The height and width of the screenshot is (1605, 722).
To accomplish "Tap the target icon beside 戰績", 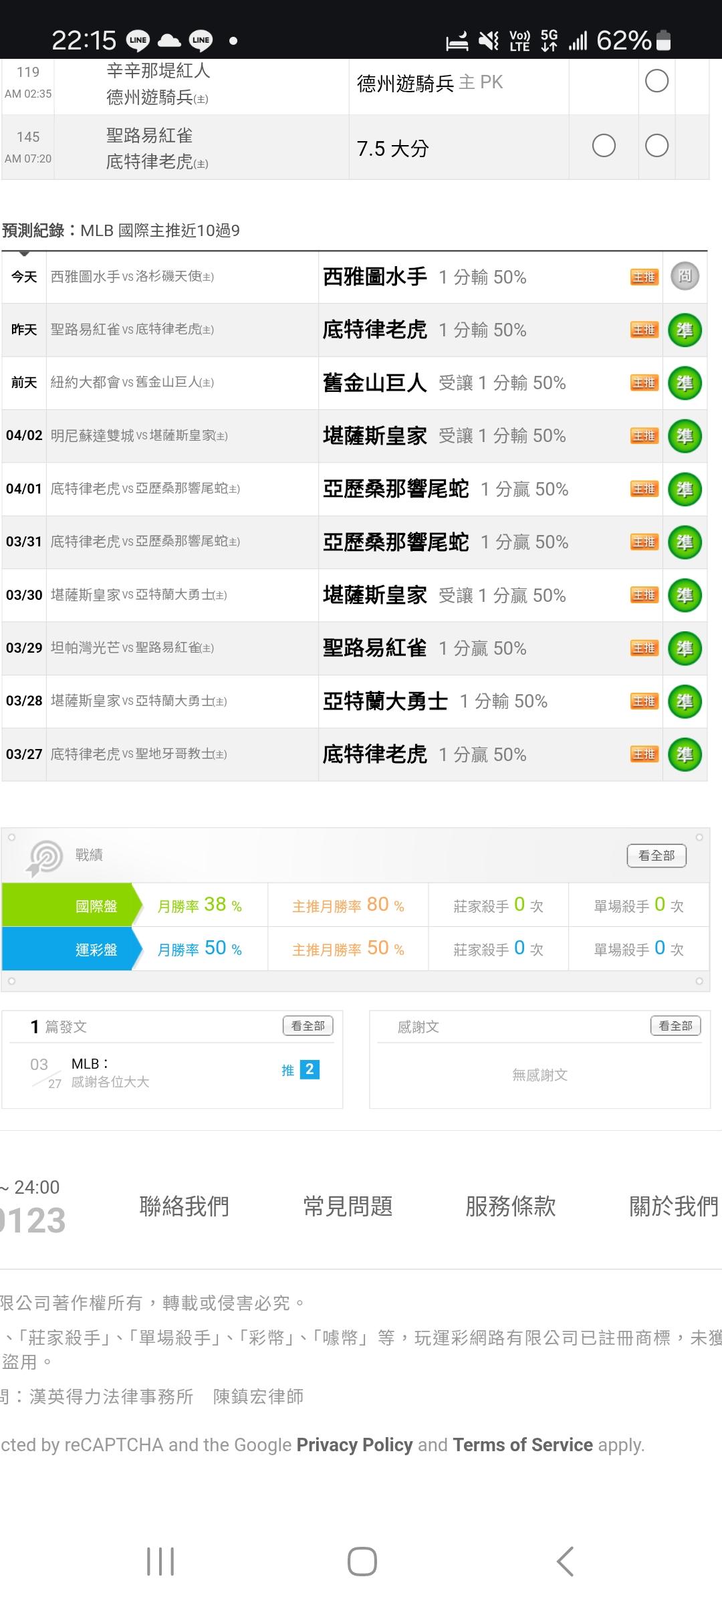I will tap(45, 857).
